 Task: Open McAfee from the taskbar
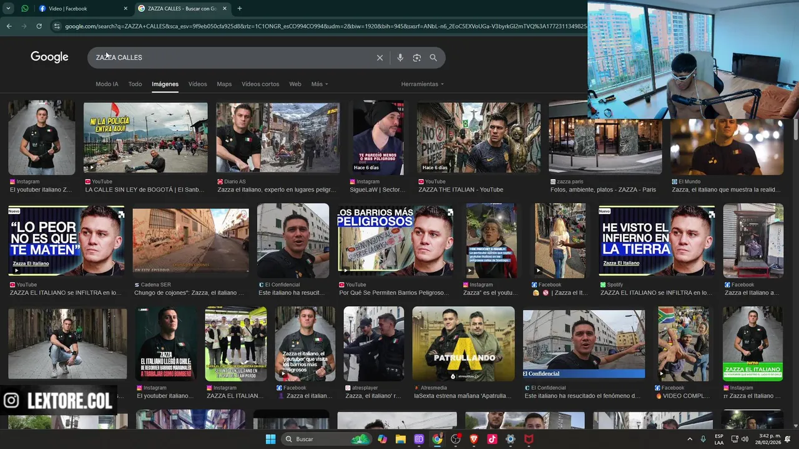click(x=529, y=439)
